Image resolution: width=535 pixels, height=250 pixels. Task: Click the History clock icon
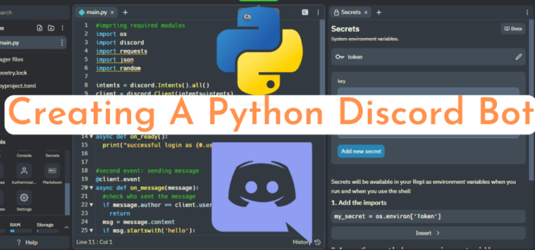[x=318, y=242]
